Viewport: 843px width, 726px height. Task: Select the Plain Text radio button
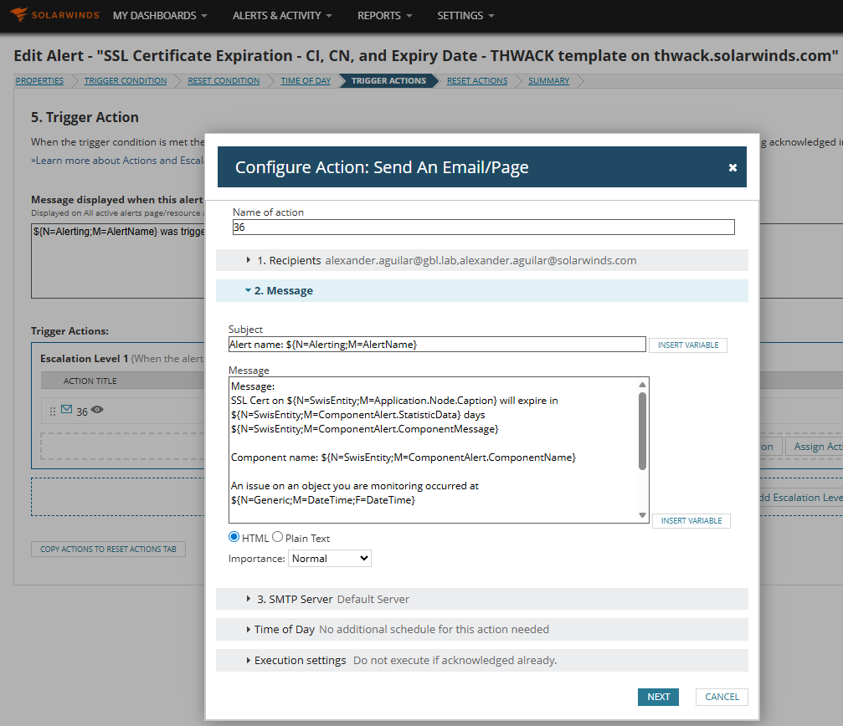(x=277, y=536)
